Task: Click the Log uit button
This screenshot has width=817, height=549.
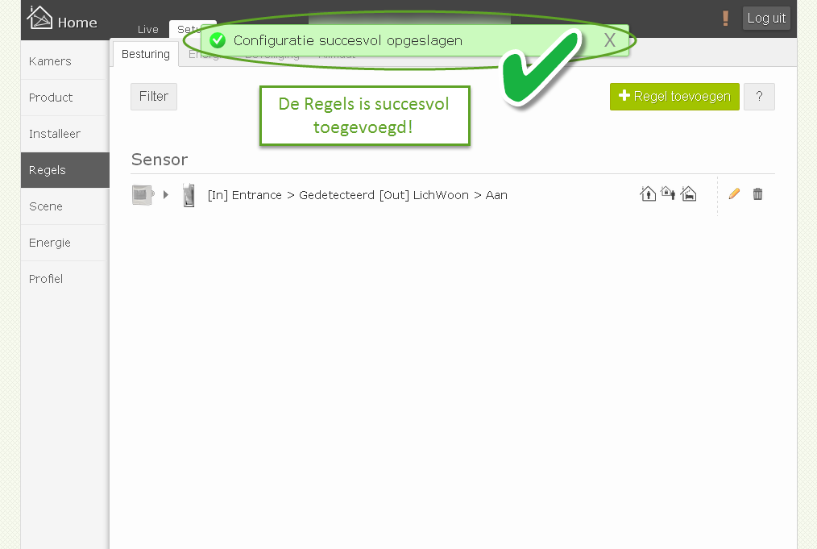Action: tap(766, 19)
